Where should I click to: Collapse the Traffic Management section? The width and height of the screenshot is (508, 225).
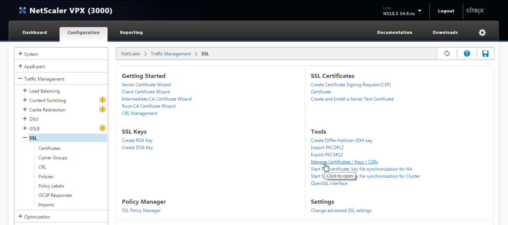20,79
